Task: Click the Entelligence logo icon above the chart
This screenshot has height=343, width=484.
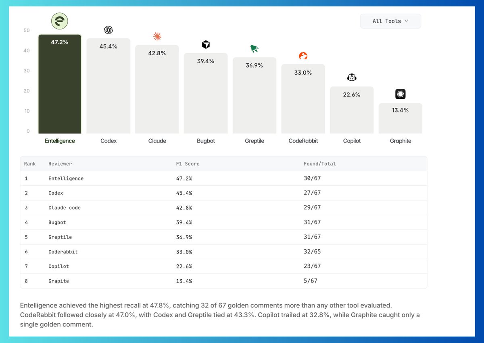Action: pos(60,21)
